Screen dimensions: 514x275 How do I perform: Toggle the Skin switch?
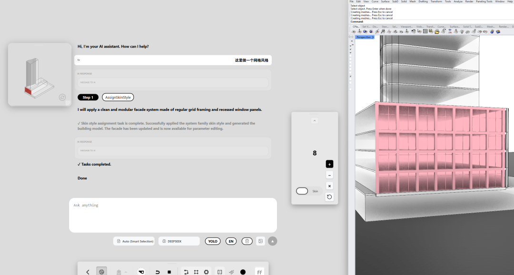(302, 191)
